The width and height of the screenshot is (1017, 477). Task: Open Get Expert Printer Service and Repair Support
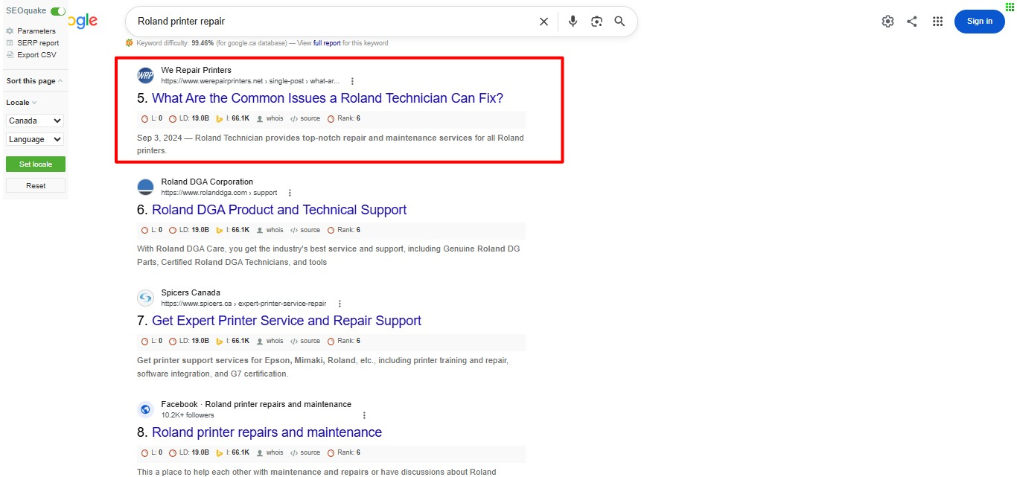[x=287, y=321]
